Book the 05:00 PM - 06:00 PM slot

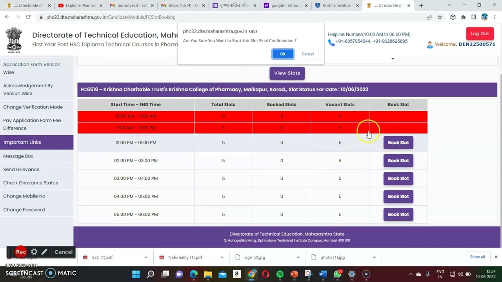398,214
